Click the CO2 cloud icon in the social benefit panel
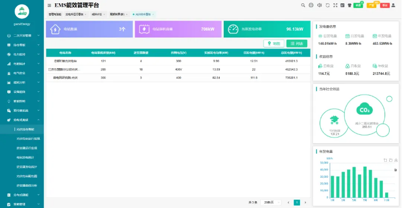This screenshot has width=402, height=208. (364, 108)
